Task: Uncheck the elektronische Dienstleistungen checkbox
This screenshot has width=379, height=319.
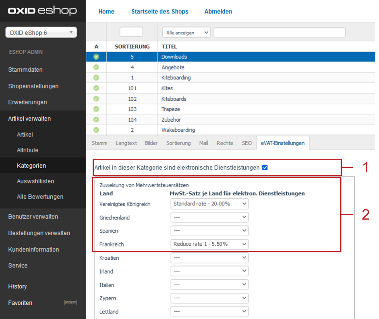Action: pos(265,168)
